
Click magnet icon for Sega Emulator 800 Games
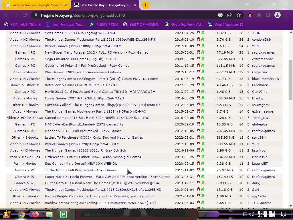pos(199,59)
